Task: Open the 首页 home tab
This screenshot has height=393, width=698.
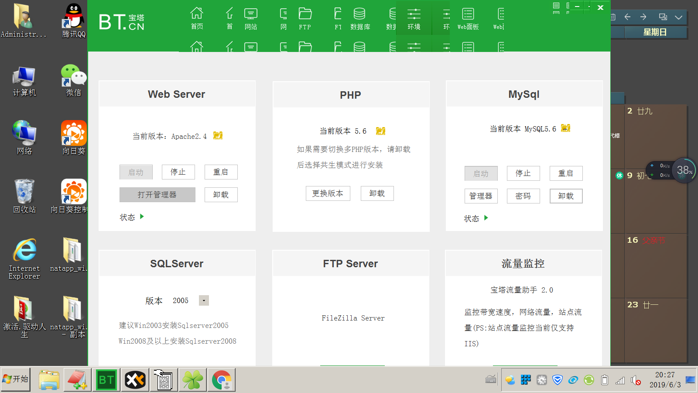Action: click(197, 19)
